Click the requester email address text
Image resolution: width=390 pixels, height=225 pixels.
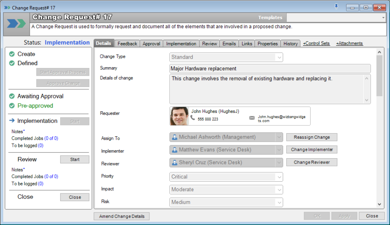coord(281,119)
